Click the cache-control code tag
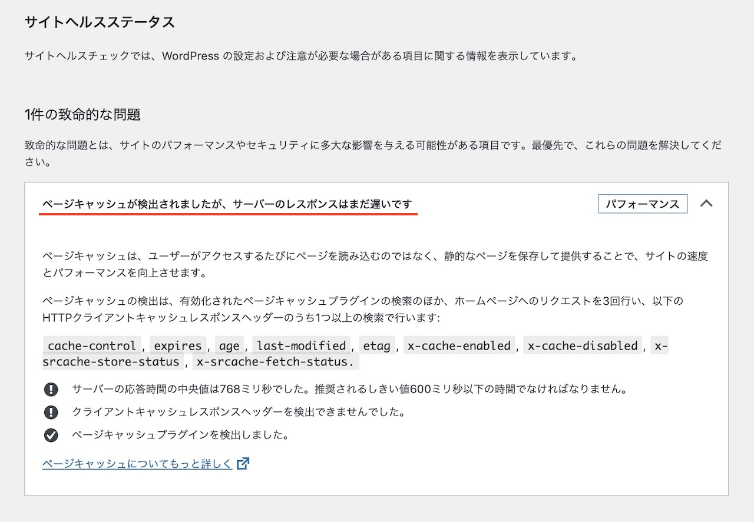This screenshot has width=754, height=522. [x=92, y=345]
